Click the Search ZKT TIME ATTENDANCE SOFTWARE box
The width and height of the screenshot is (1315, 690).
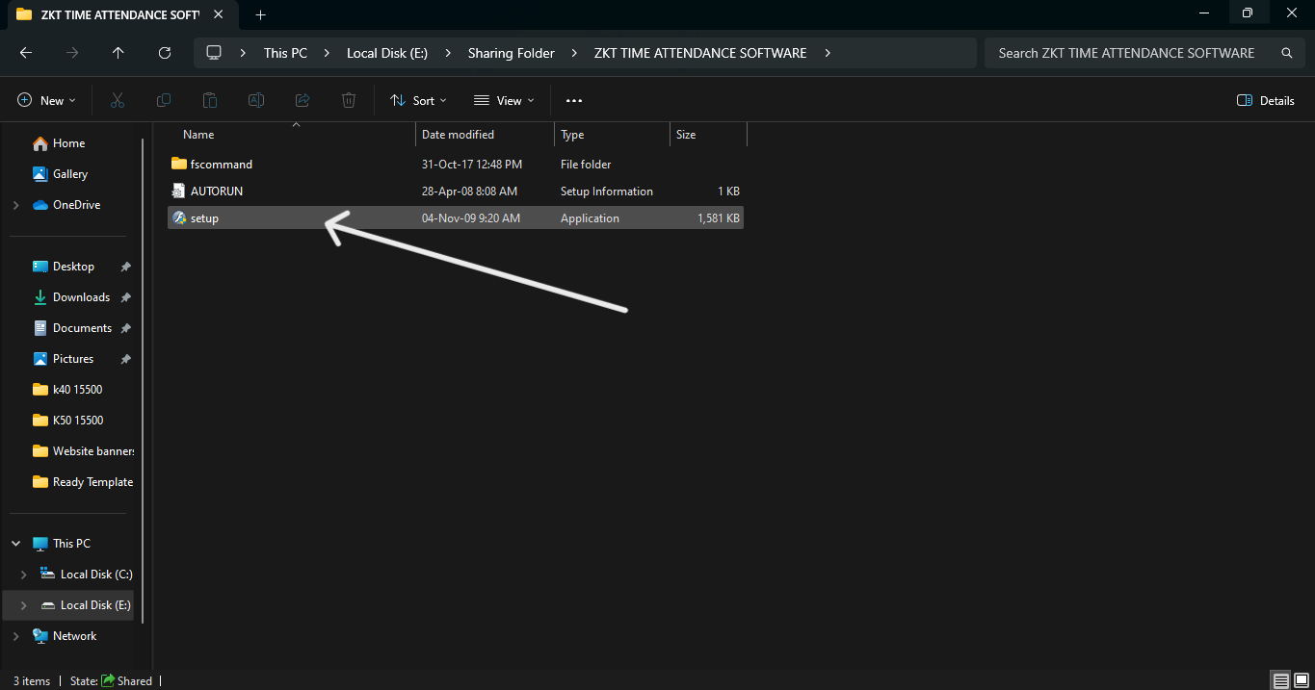[1127, 53]
